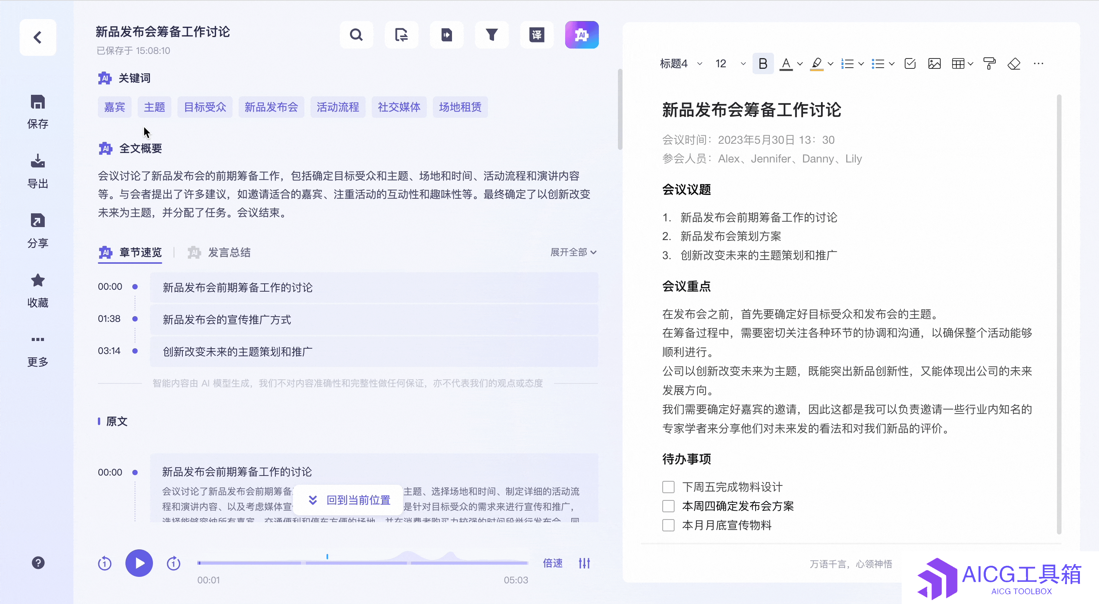
Task: Expand font color dropdown arrow
Action: click(x=800, y=64)
